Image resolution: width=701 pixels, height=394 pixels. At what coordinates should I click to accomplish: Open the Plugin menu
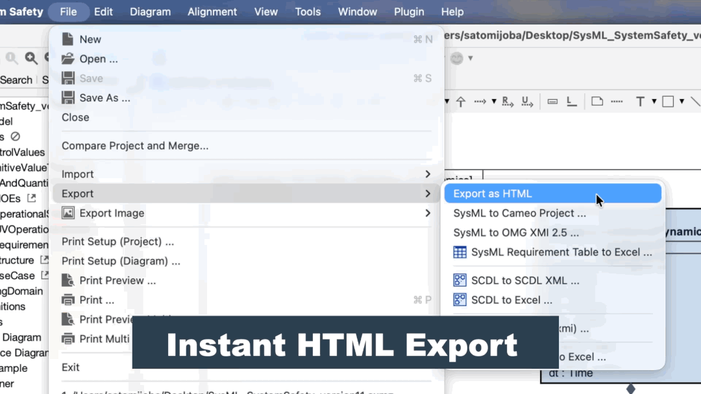coord(409,11)
